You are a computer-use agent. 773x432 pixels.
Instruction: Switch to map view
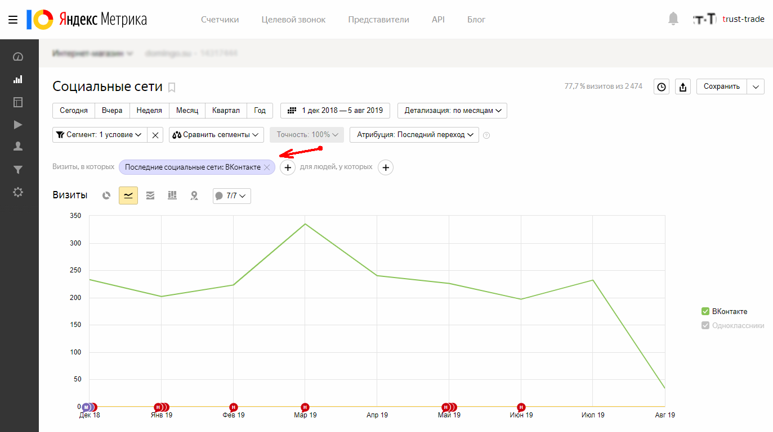[194, 195]
